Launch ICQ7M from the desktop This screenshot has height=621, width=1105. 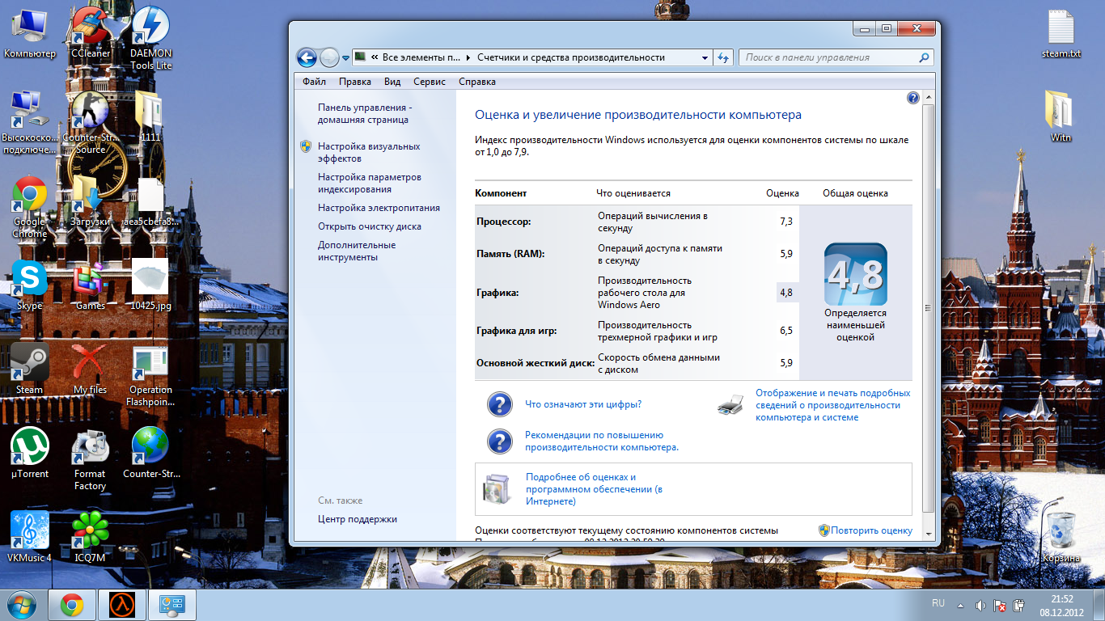[91, 537]
